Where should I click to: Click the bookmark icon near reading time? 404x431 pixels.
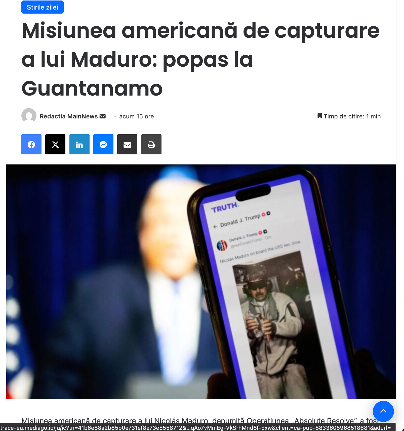click(319, 116)
